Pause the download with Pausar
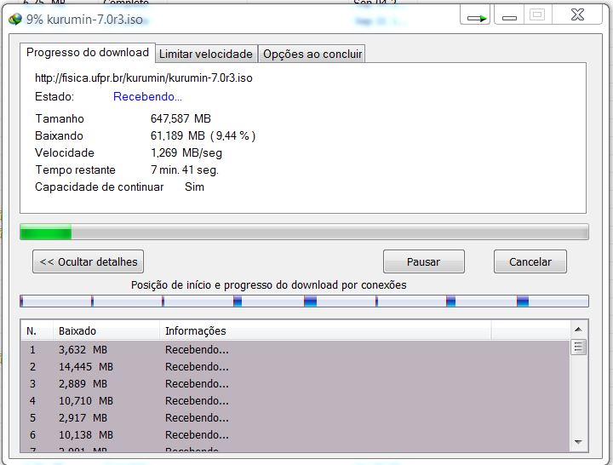The width and height of the screenshot is (613, 465). tap(424, 261)
